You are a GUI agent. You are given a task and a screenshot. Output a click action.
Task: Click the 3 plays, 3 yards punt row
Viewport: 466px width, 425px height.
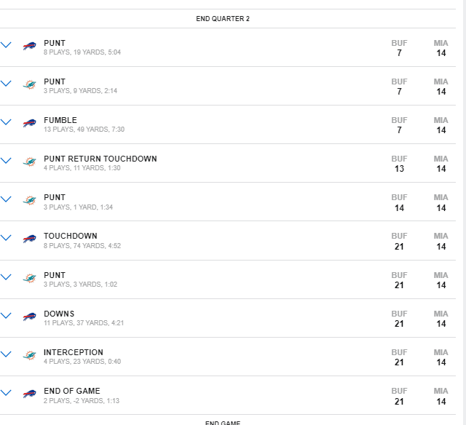point(228,279)
